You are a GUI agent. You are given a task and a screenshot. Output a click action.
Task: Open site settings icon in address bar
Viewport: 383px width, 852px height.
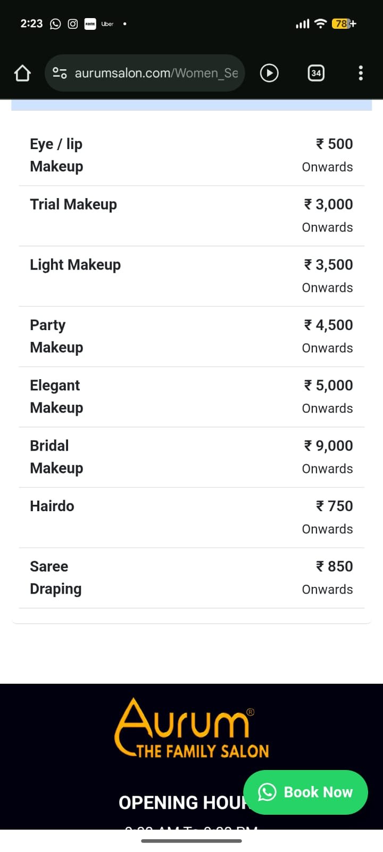pyautogui.click(x=60, y=73)
